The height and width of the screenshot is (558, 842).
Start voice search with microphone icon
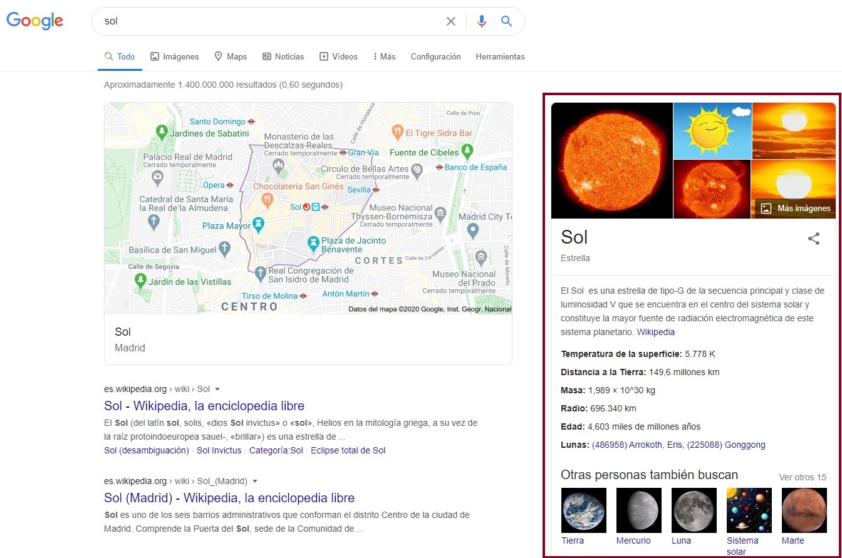click(x=481, y=21)
